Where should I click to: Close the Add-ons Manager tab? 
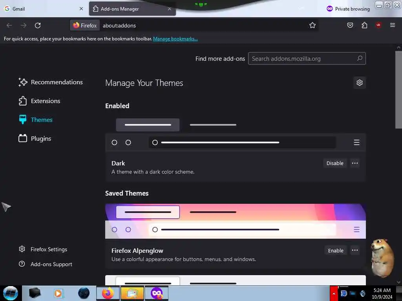(170, 9)
